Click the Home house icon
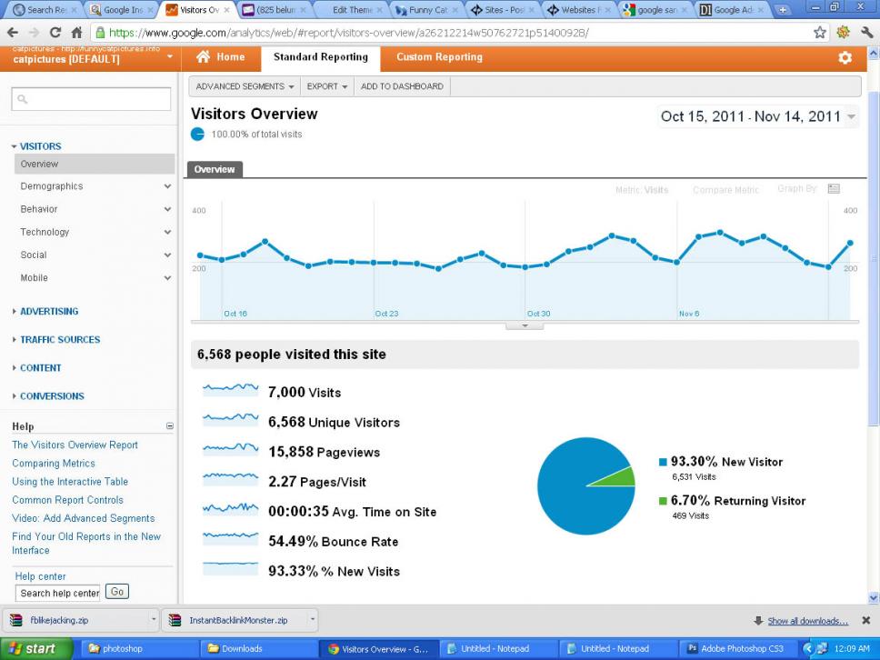Image resolution: width=880 pixels, height=660 pixels. click(203, 56)
